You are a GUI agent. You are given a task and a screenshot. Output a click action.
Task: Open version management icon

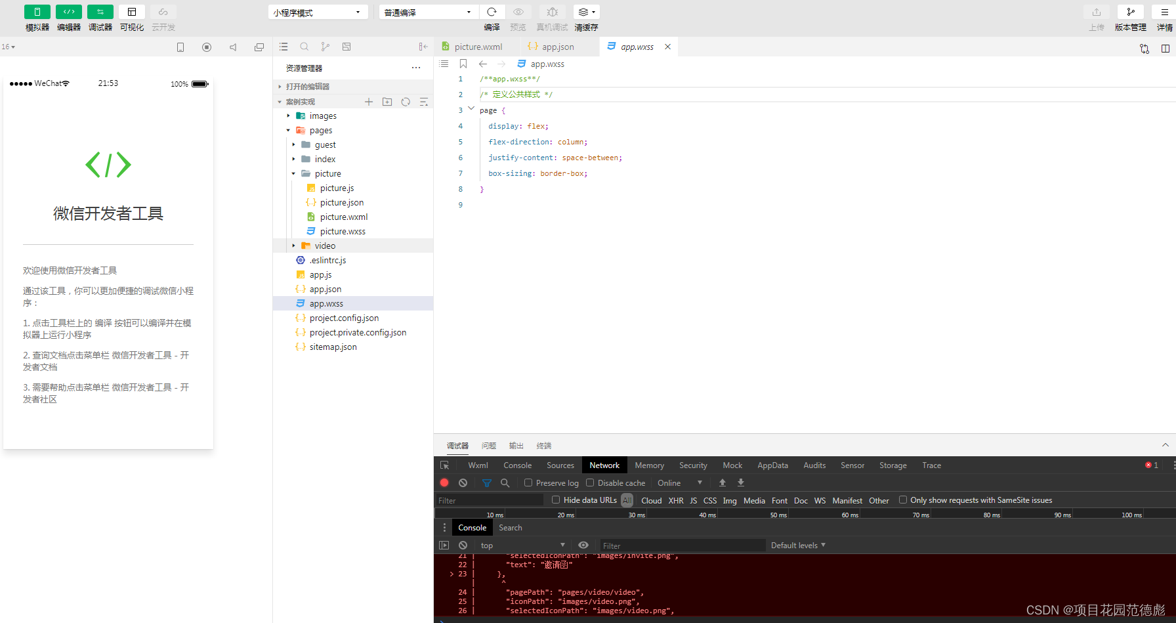(1131, 12)
